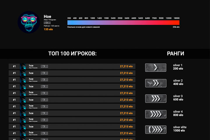Click the silver elite 1000 elo label
210x140 pixels.
[x=180, y=129]
